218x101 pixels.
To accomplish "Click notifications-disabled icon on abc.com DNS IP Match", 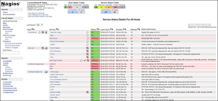I will pyautogui.click(x=87, y=48).
